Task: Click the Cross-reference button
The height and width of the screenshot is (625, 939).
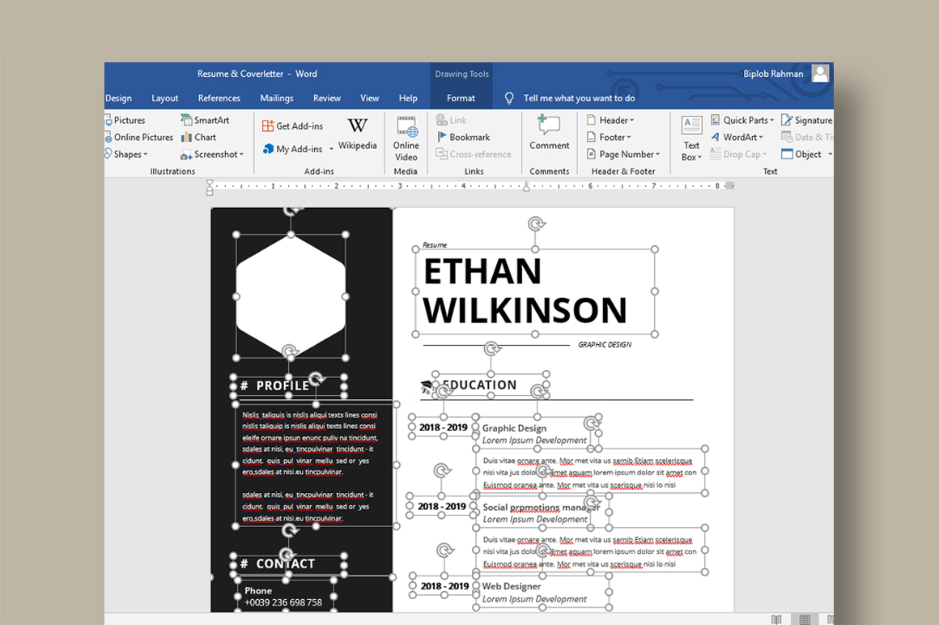Action: click(474, 154)
